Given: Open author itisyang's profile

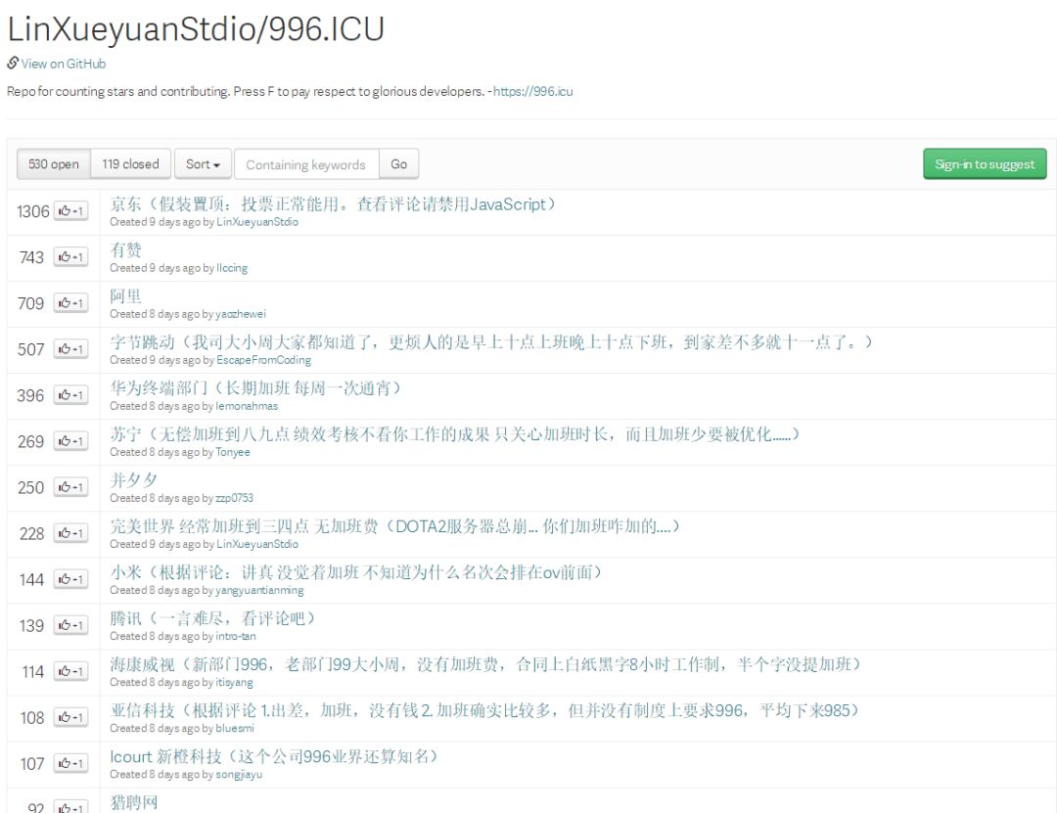Looking at the screenshot, I should (x=235, y=682).
